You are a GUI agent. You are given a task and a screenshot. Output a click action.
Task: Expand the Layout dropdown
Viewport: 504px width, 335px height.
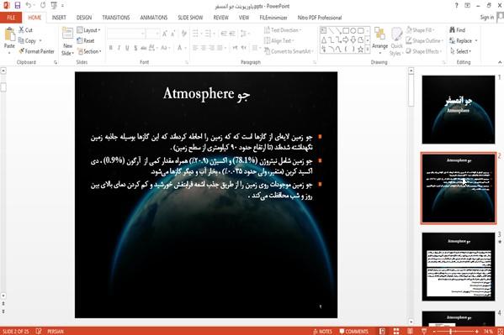(x=88, y=30)
